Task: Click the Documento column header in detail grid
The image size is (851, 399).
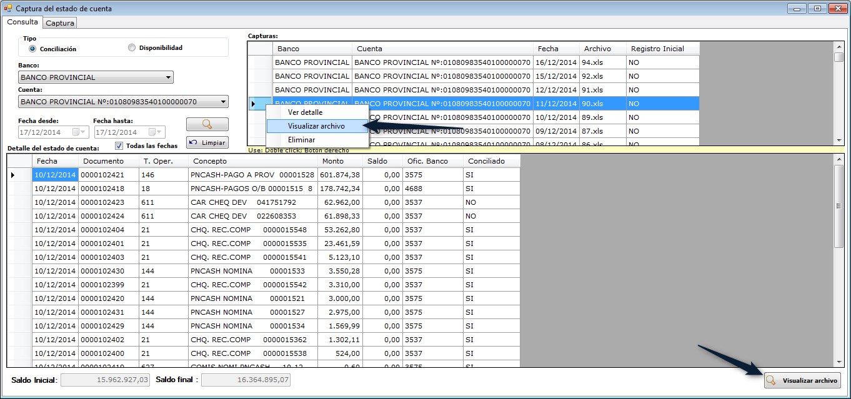Action: click(x=109, y=161)
